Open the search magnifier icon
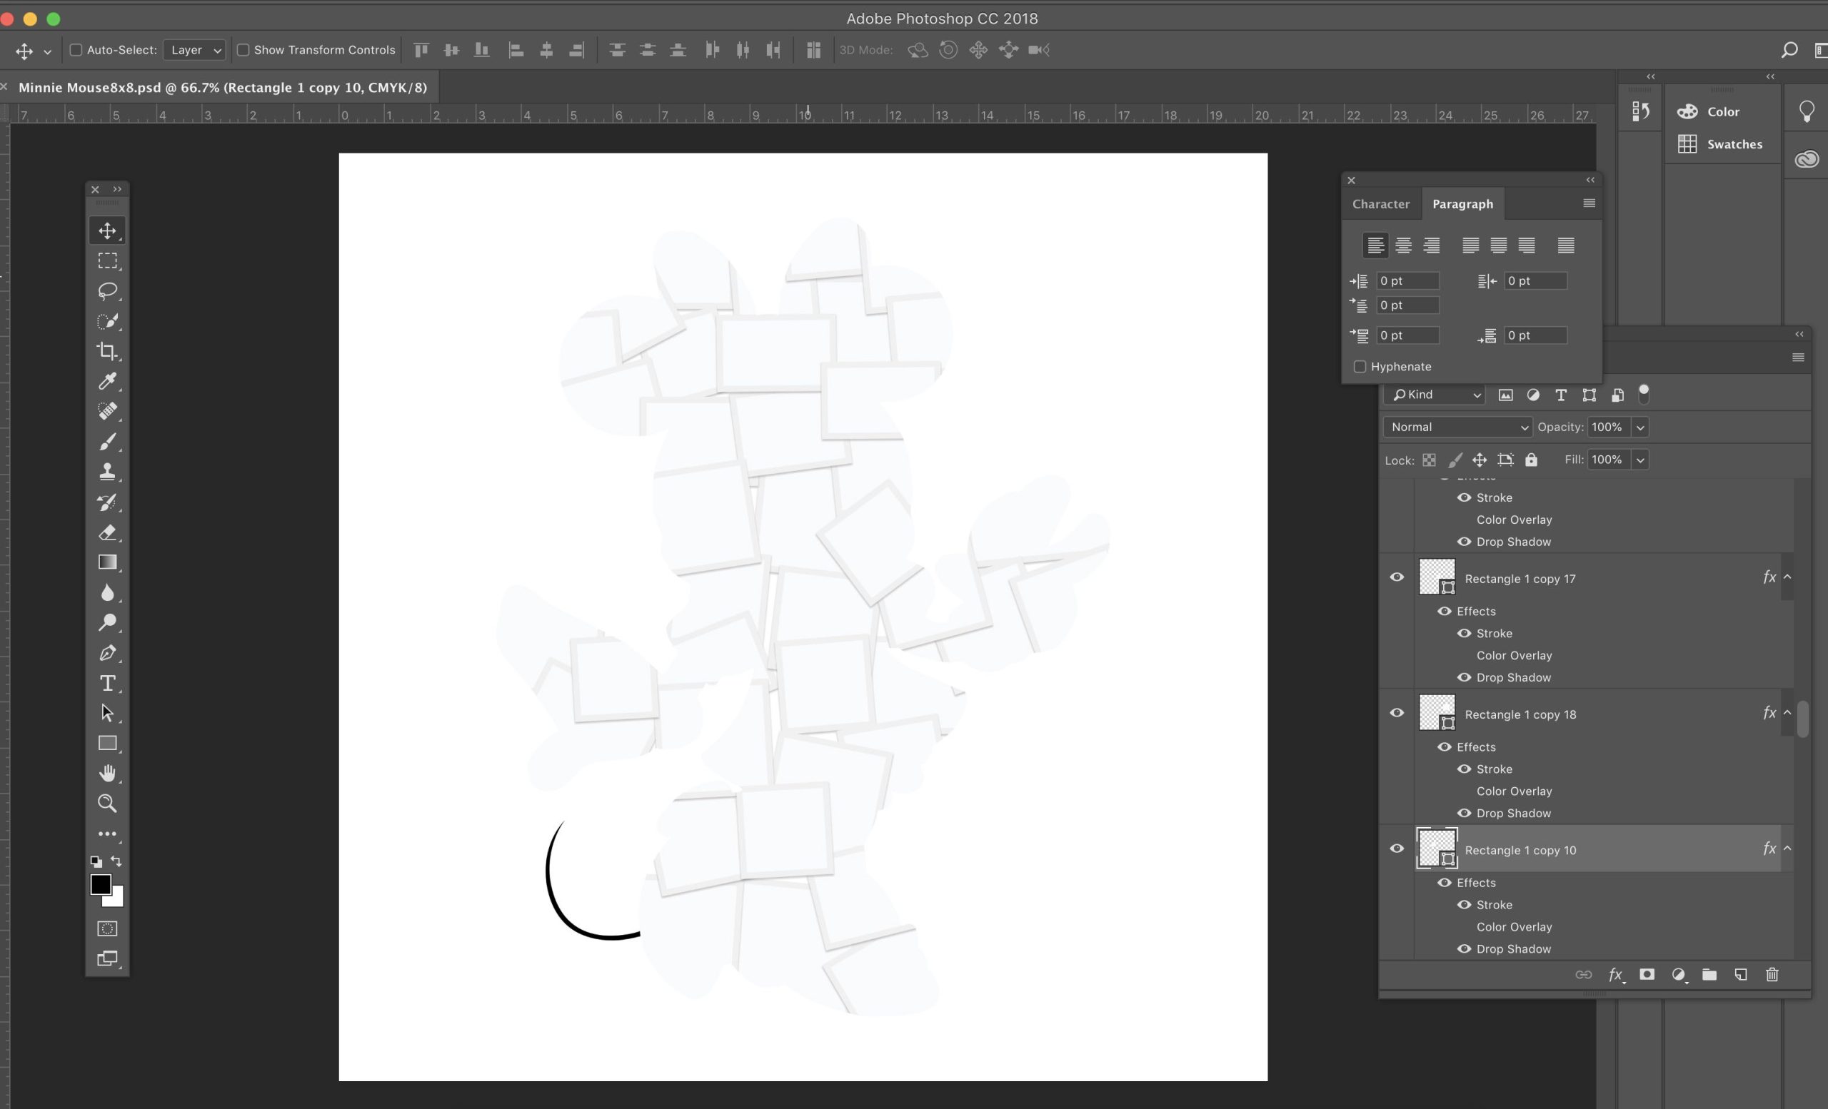Screen dimensions: 1828x1109 tap(1789, 50)
